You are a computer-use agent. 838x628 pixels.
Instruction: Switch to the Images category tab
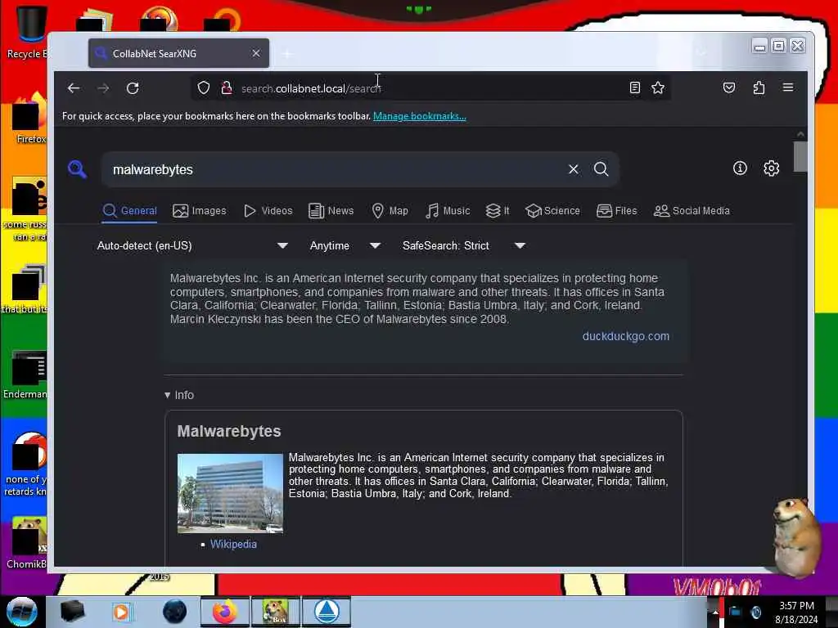pyautogui.click(x=200, y=211)
